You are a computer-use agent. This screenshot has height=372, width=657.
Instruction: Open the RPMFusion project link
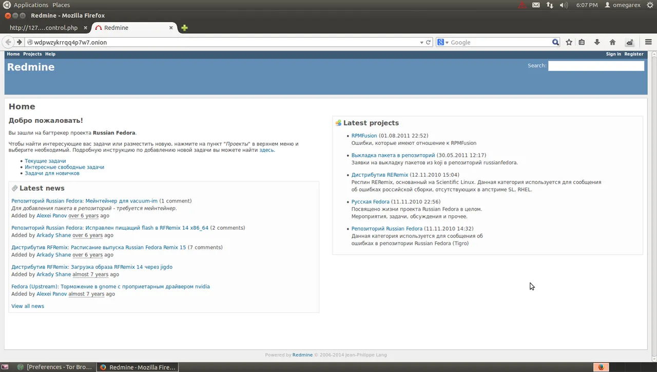point(364,136)
